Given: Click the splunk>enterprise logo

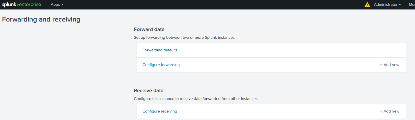Looking at the screenshot, I should coord(21,5).
